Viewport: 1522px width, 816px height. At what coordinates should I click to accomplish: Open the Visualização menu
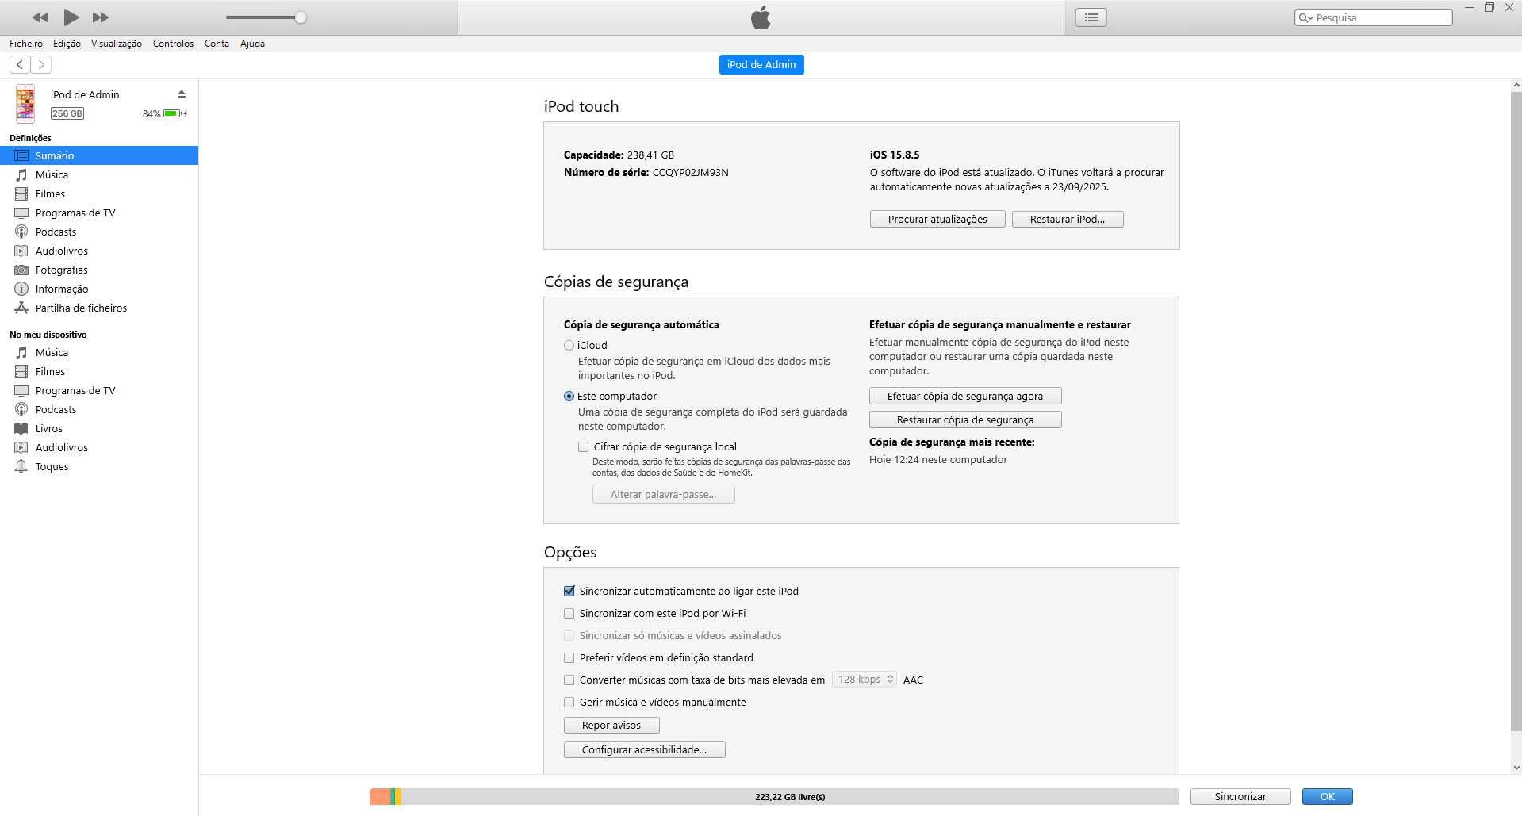pyautogui.click(x=117, y=44)
